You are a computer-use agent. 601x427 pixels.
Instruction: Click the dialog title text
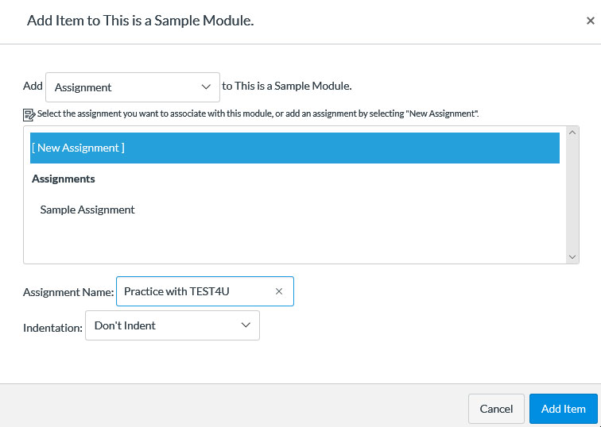[140, 21]
